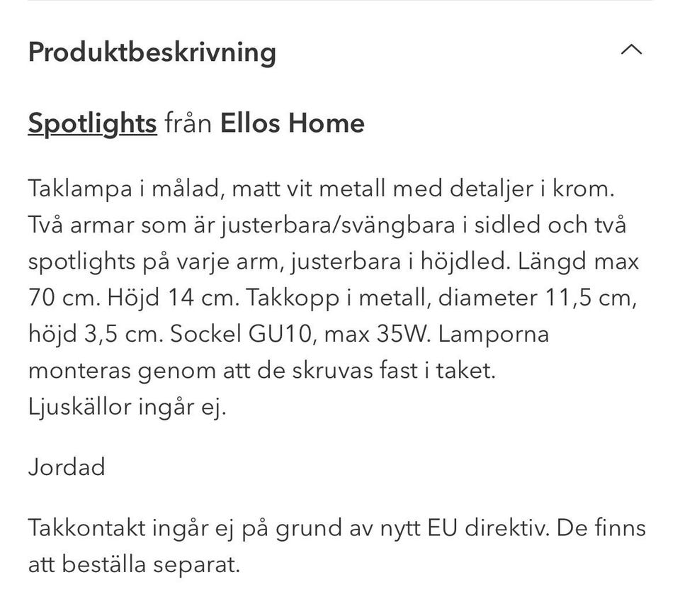Collapse the Produktbeskrivning section with the chevron

pyautogui.click(x=630, y=51)
